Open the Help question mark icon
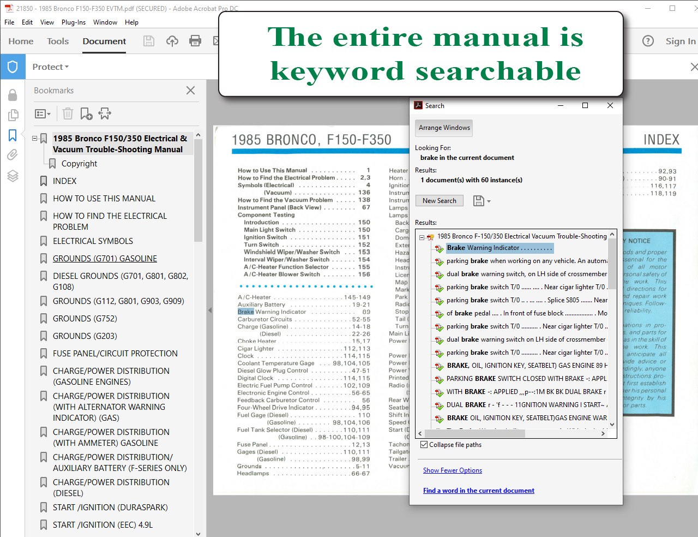Image resolution: width=698 pixels, height=537 pixels. tap(648, 41)
